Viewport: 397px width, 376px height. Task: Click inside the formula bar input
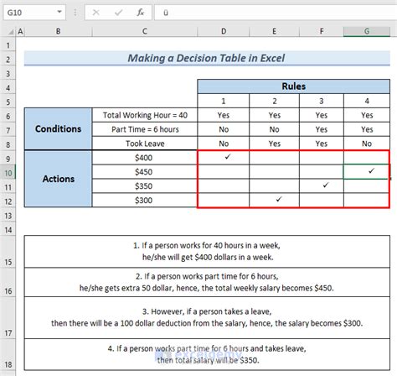[x=276, y=13]
